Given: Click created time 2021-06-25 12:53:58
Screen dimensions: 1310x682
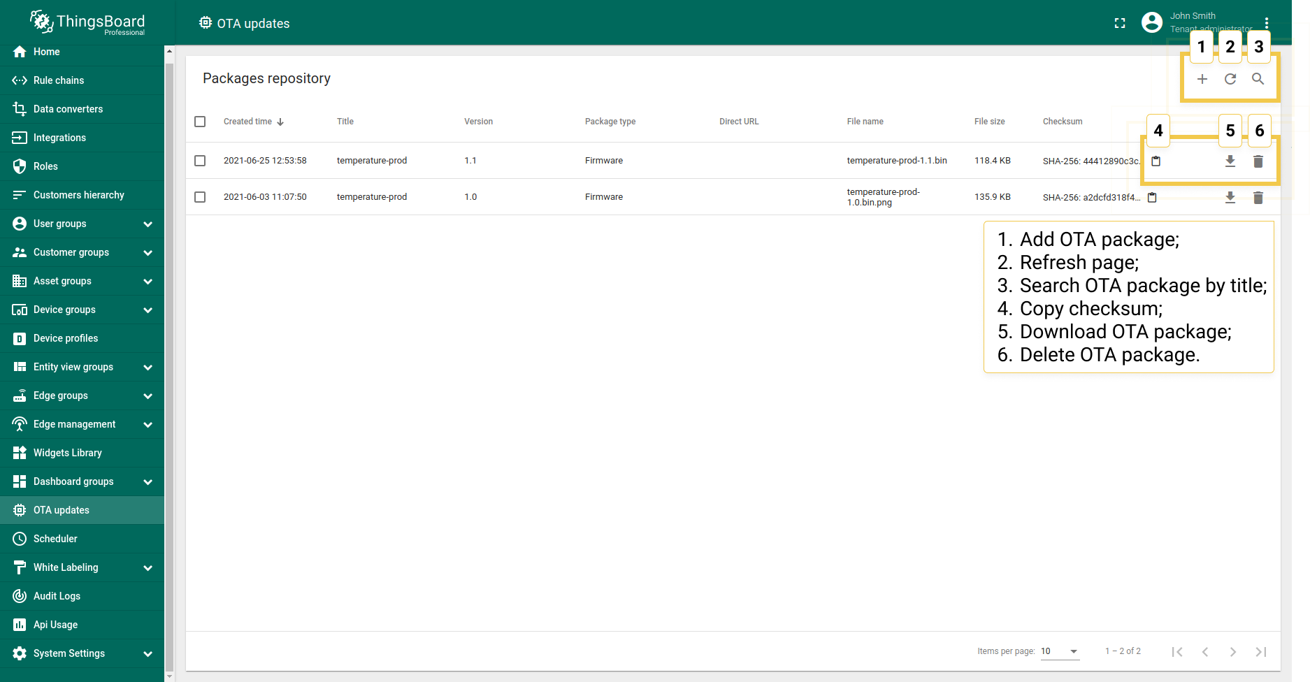Looking at the screenshot, I should pos(265,161).
